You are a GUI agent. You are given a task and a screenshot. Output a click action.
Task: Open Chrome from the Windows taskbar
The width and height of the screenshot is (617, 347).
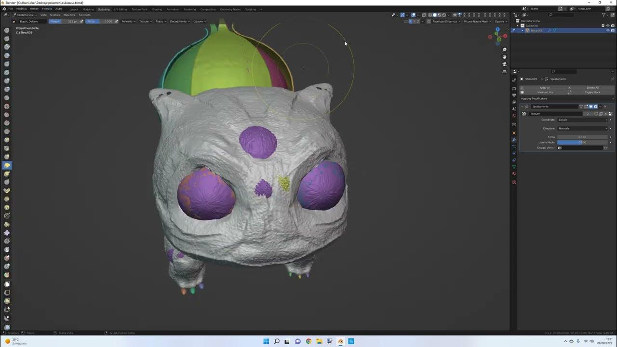[308, 341]
